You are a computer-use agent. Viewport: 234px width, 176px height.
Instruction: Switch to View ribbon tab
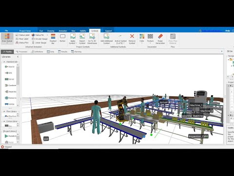pos(73,31)
